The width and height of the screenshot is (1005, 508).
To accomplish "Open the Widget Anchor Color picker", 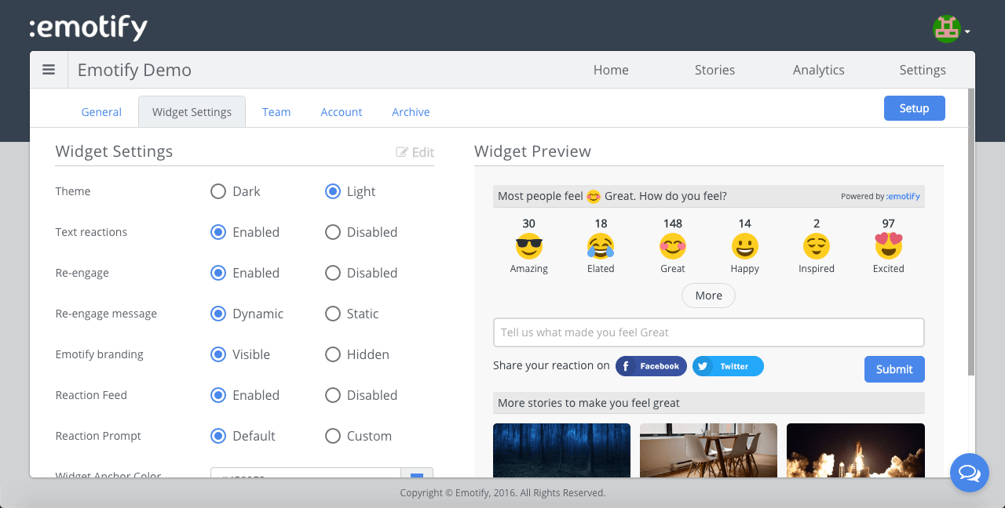I will pos(417,477).
